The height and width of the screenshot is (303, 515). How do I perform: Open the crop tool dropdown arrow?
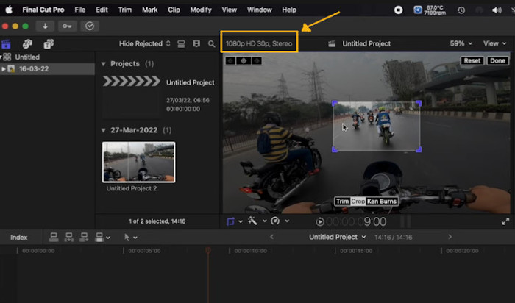[x=241, y=221]
